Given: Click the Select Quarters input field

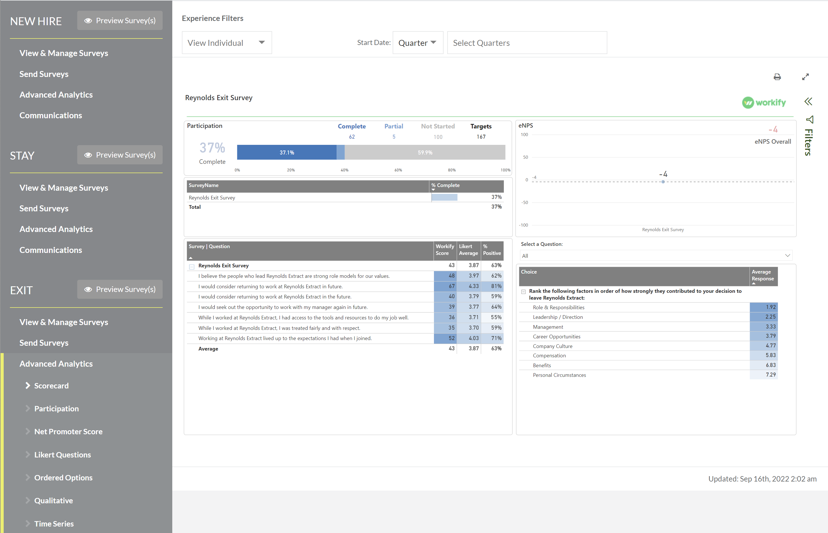Looking at the screenshot, I should (x=527, y=42).
